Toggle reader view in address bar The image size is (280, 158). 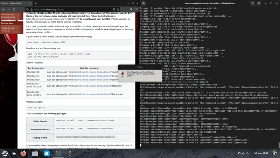click(113, 9)
